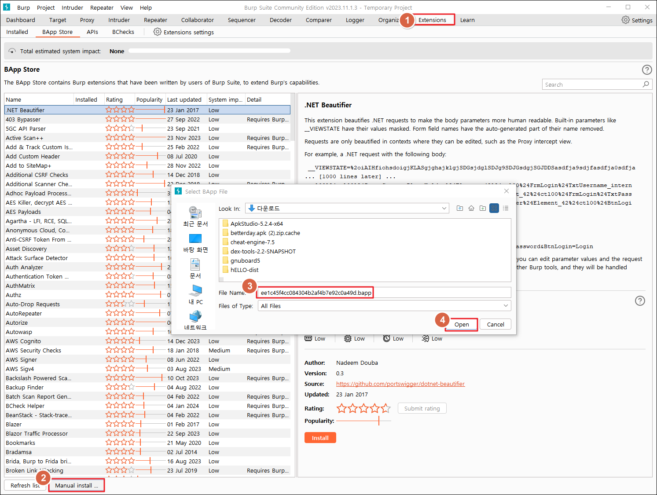Click the search magnifier icon
657x495 pixels.
click(x=646, y=84)
